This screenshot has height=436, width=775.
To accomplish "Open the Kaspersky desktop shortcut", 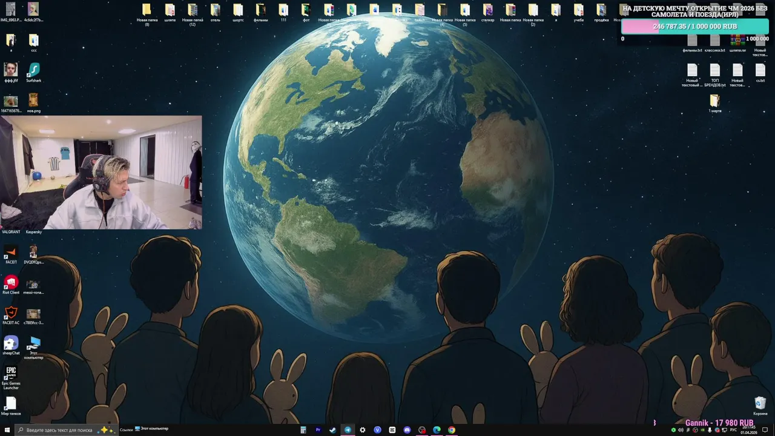I will 34,232.
